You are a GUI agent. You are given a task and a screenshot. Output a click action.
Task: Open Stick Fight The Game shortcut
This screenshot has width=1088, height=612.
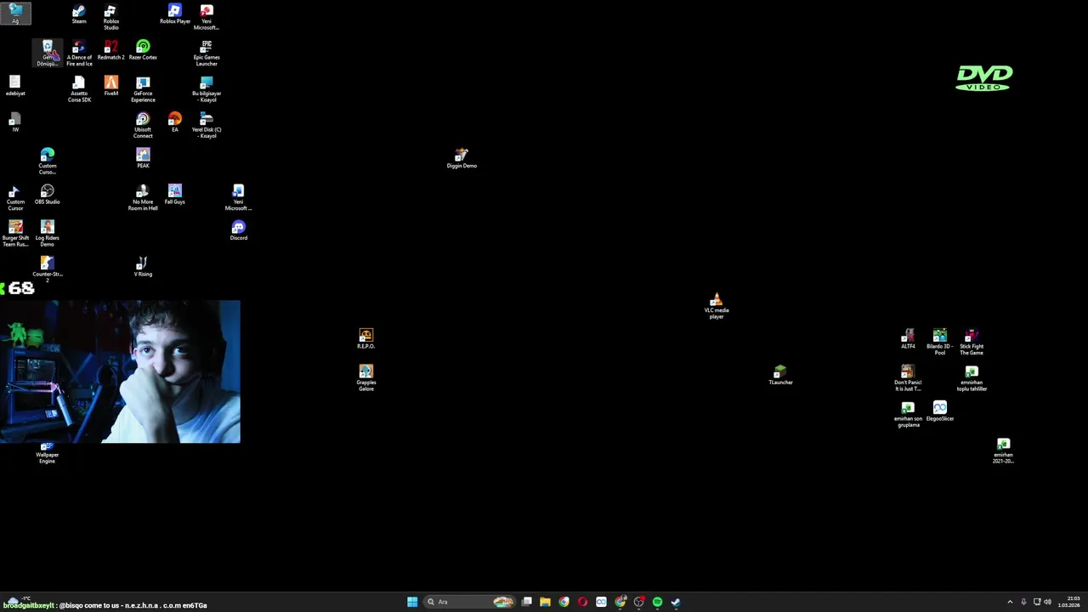click(x=972, y=342)
